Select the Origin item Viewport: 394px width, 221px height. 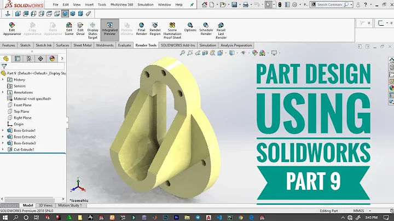[x=15, y=124]
